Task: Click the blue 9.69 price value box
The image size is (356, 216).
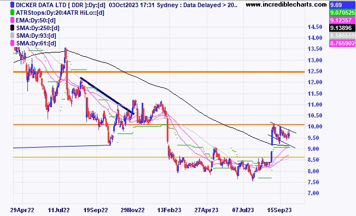Action: [x=342, y=5]
